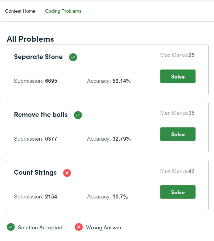Open the Count Strings problem title
This screenshot has width=214, height=241.
(x=35, y=172)
